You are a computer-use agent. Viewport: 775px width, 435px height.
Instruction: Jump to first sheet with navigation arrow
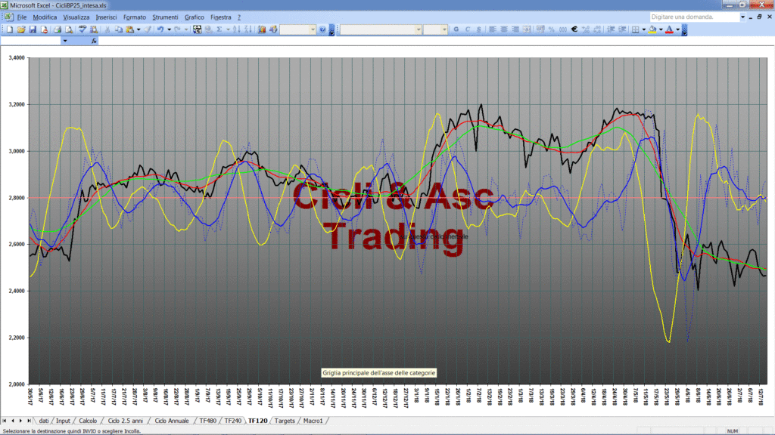(x=5, y=421)
